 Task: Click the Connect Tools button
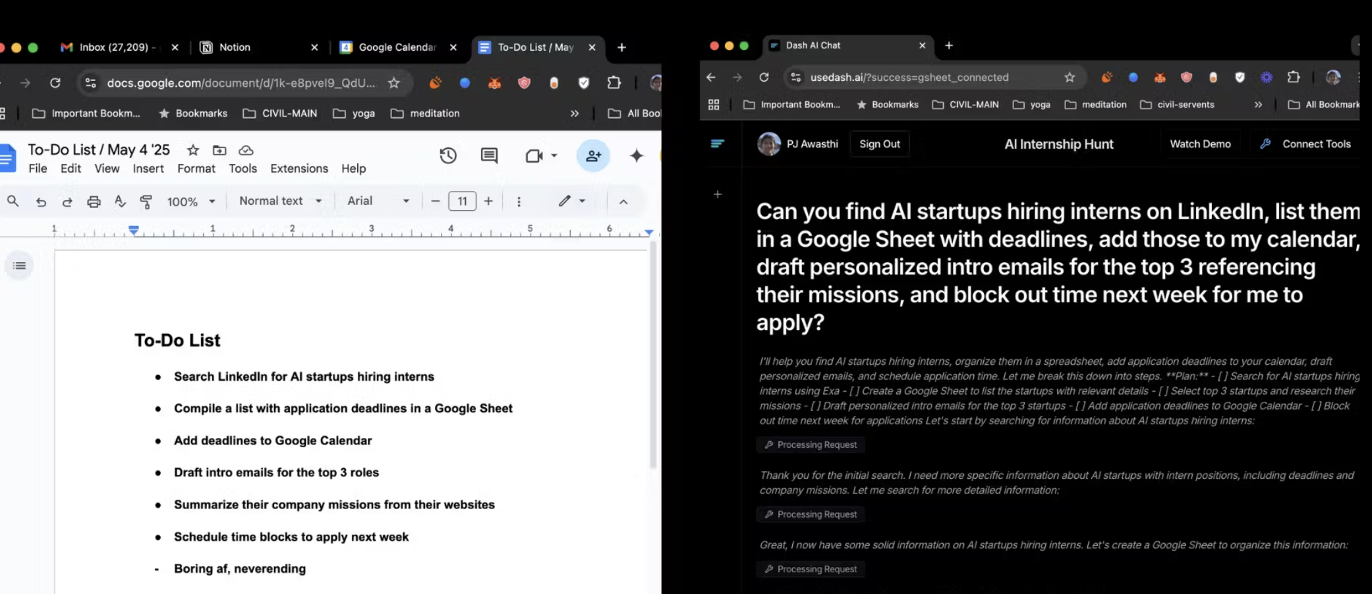pos(1305,144)
